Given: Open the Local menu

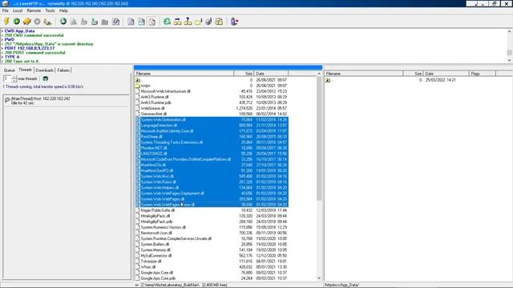Looking at the screenshot, I should (18, 10).
